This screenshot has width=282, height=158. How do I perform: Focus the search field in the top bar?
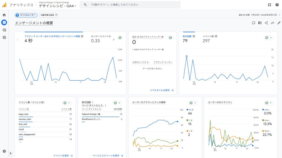coord(130,5)
